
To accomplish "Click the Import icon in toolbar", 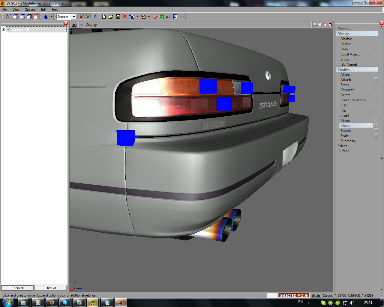I will coord(132,17).
